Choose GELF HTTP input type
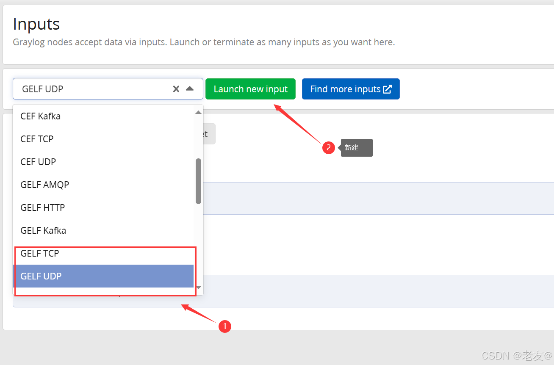Image resolution: width=554 pixels, height=365 pixels. tap(103, 207)
